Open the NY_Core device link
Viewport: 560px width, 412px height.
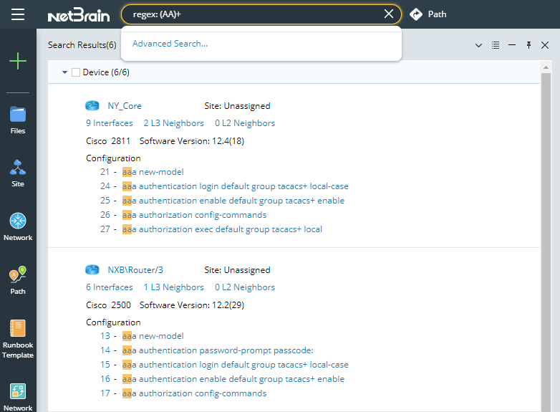pos(125,106)
